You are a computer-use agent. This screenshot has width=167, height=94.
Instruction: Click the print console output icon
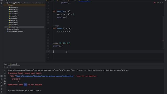pos(5,81)
